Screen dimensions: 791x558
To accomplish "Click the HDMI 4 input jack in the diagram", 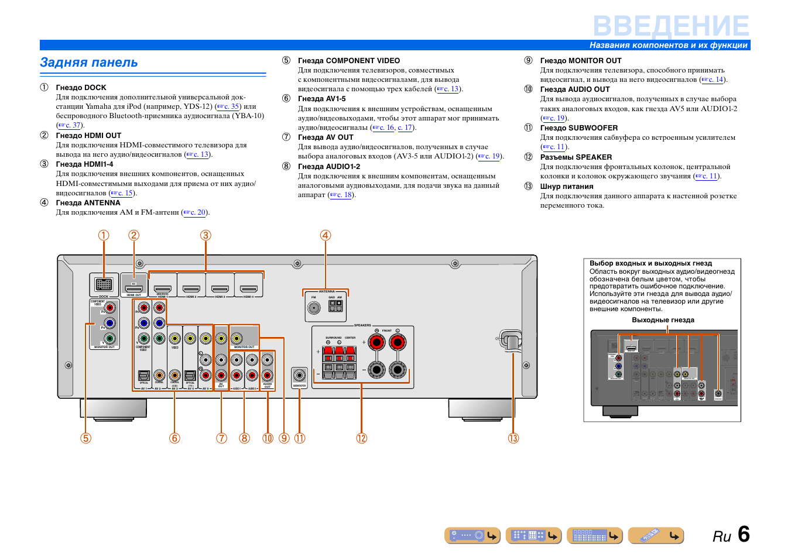I will 249,289.
